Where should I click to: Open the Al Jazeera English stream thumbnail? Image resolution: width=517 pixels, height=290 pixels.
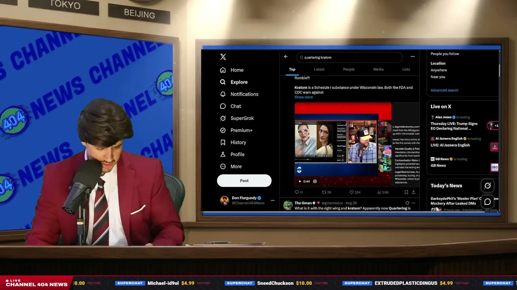click(494, 147)
